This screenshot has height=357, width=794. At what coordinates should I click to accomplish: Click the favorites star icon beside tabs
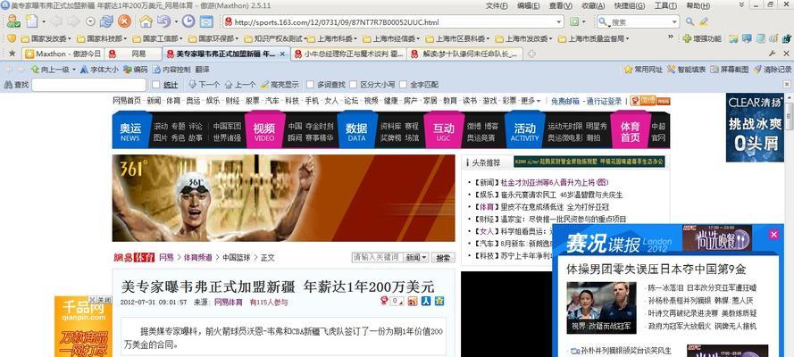click(x=13, y=53)
